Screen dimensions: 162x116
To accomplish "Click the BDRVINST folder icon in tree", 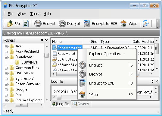I will [x=17, y=62].
